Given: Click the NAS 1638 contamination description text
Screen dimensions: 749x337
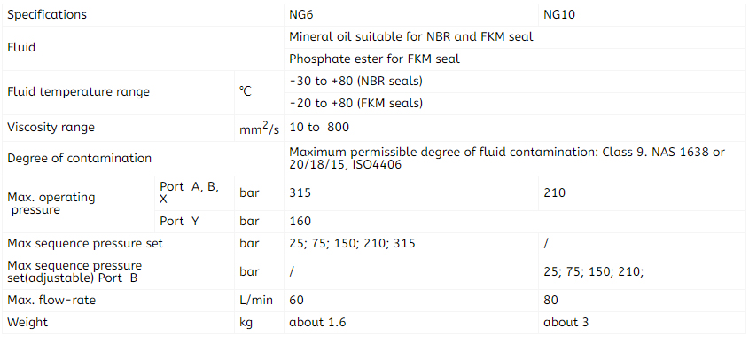Looking at the screenshot, I should click(507, 158).
